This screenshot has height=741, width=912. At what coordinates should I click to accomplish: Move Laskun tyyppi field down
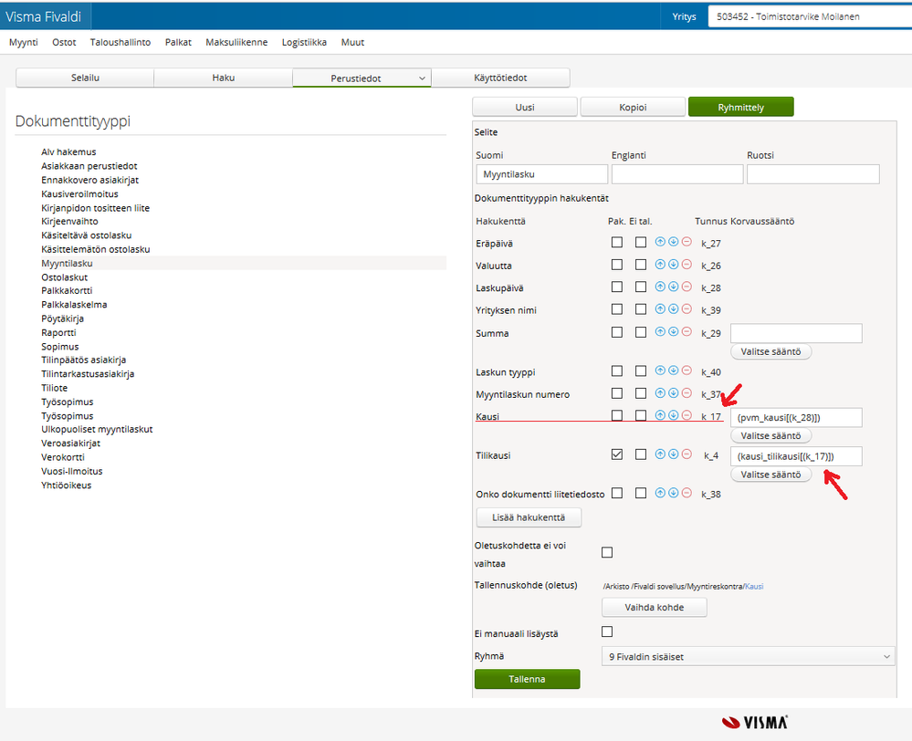pos(674,370)
